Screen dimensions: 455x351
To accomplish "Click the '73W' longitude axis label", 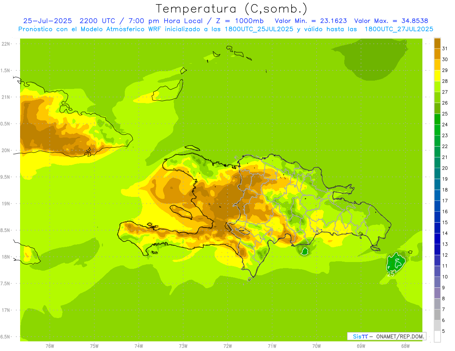I will click(183, 346).
